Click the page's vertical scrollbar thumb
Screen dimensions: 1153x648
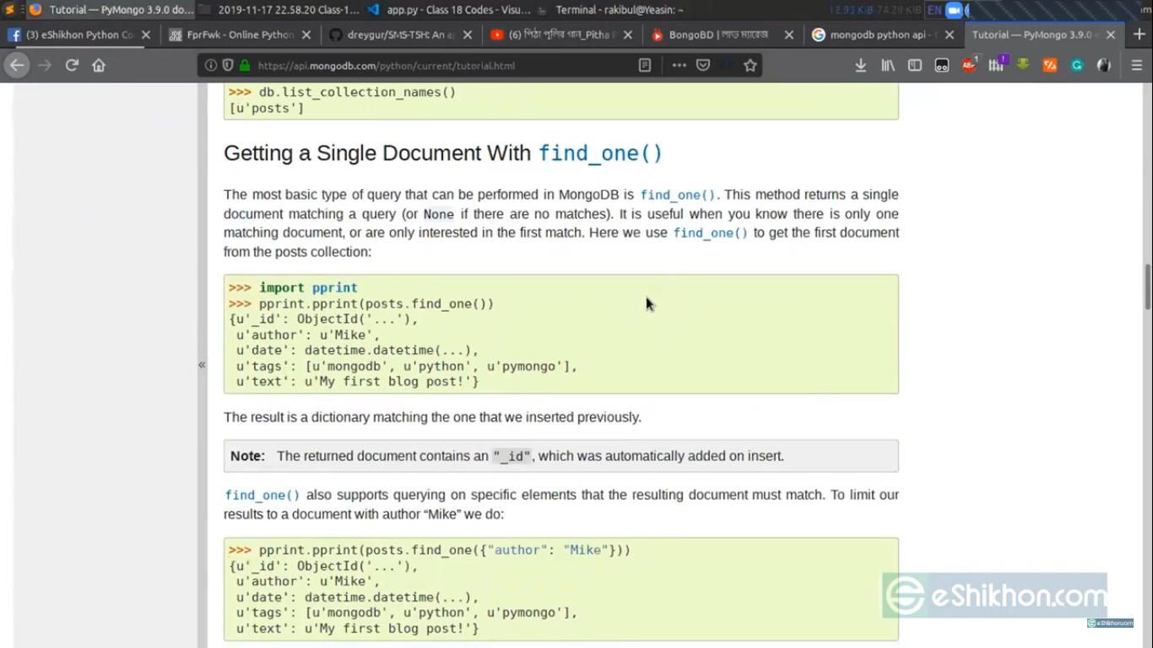(x=1147, y=287)
